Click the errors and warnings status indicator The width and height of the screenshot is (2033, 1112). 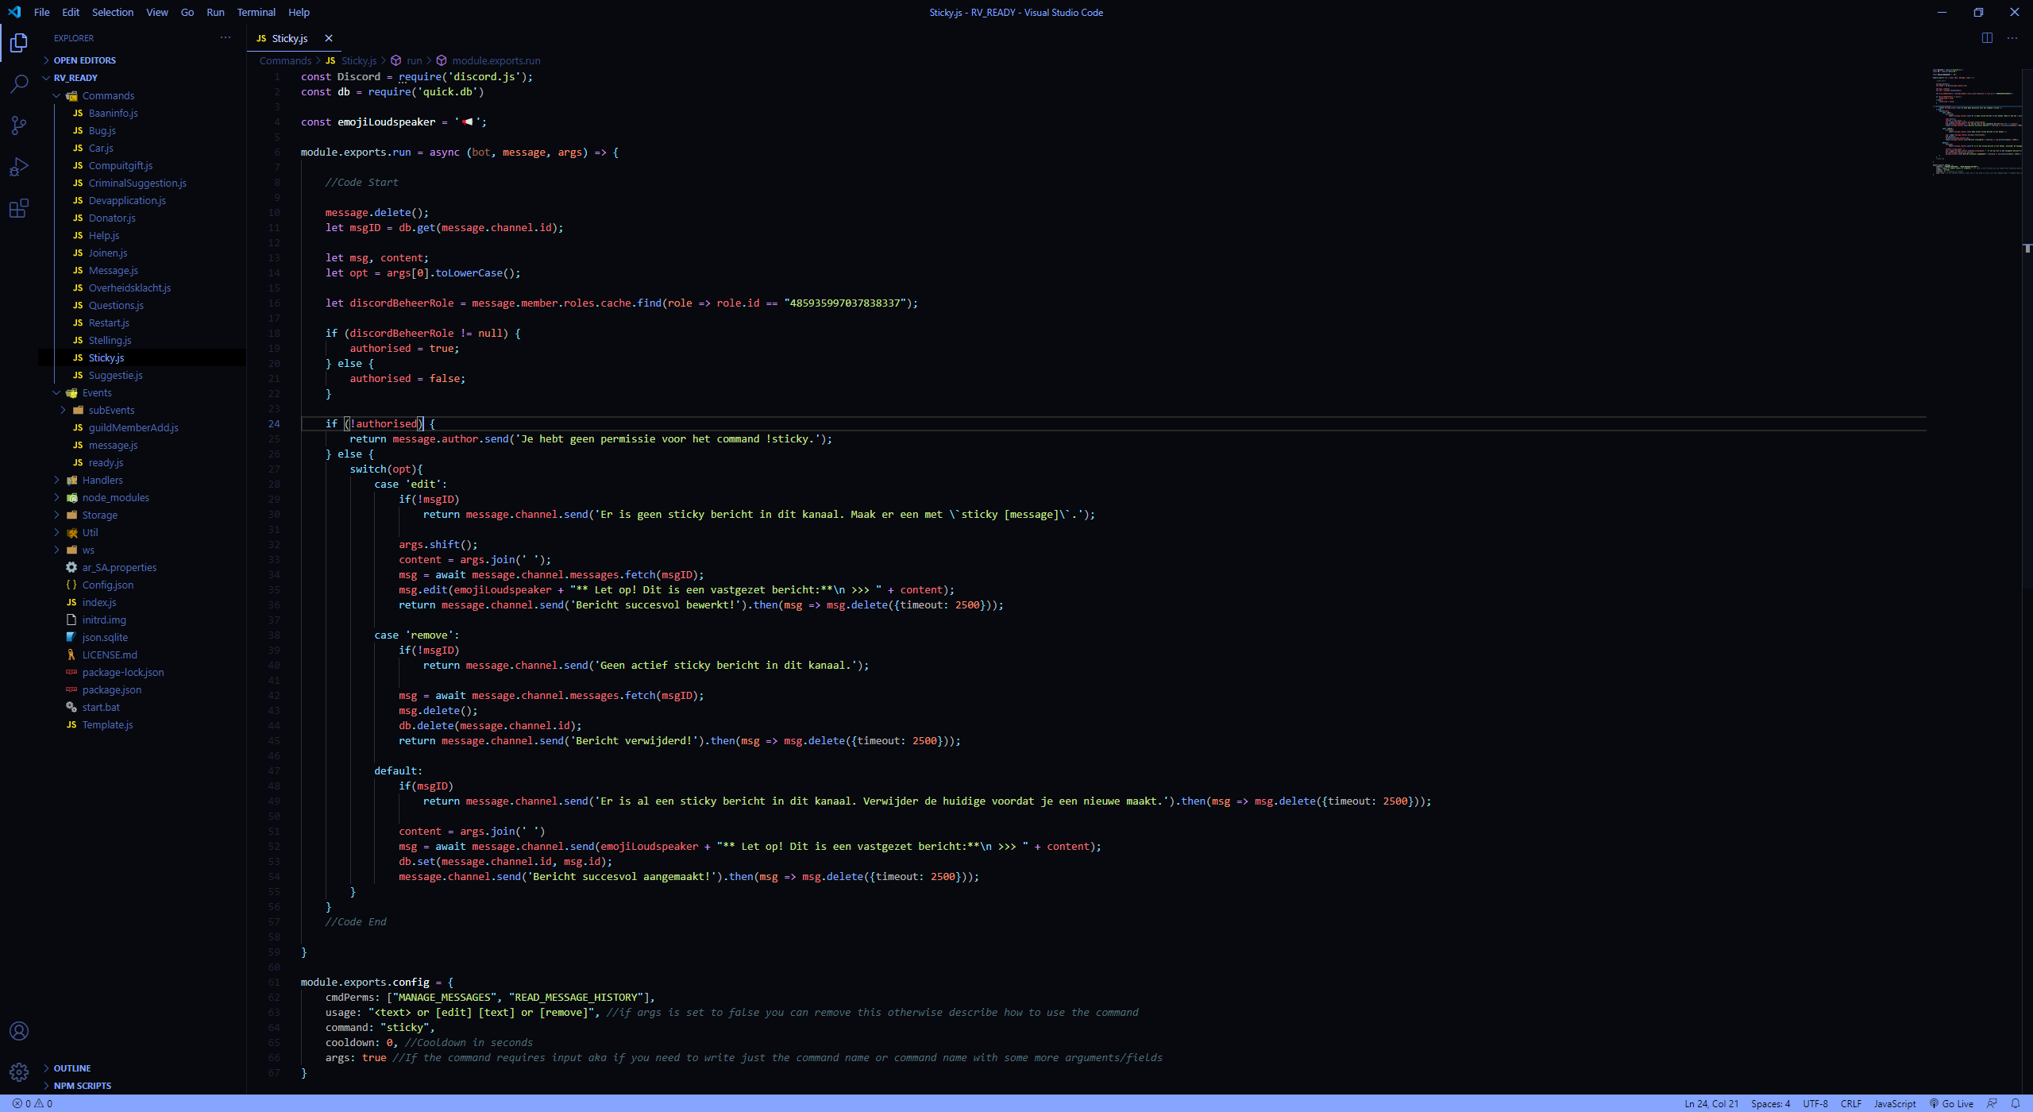pos(33,1103)
